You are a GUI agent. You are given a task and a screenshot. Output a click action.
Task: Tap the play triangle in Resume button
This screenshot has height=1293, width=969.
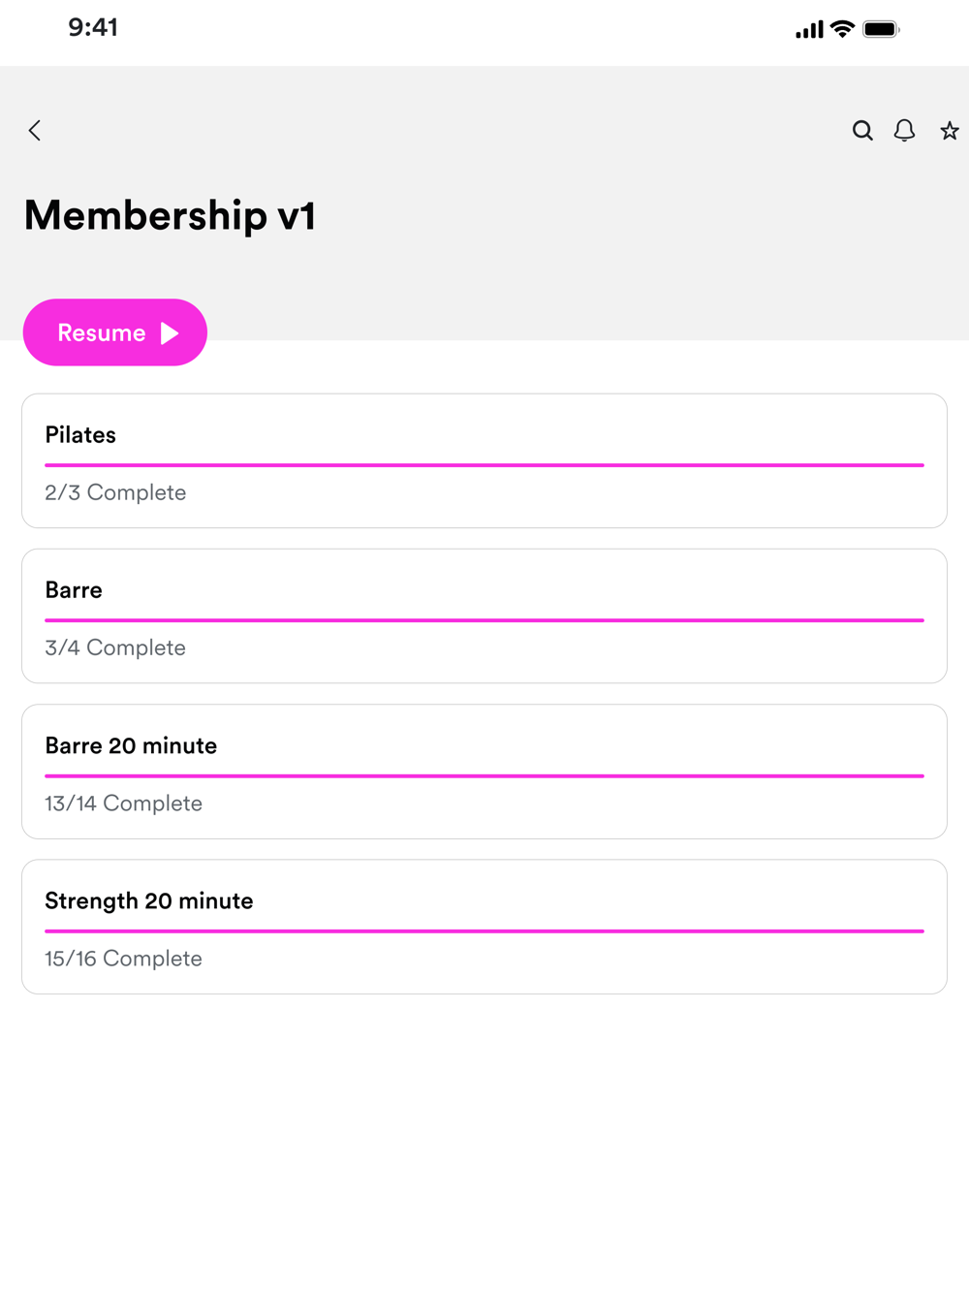point(171,333)
